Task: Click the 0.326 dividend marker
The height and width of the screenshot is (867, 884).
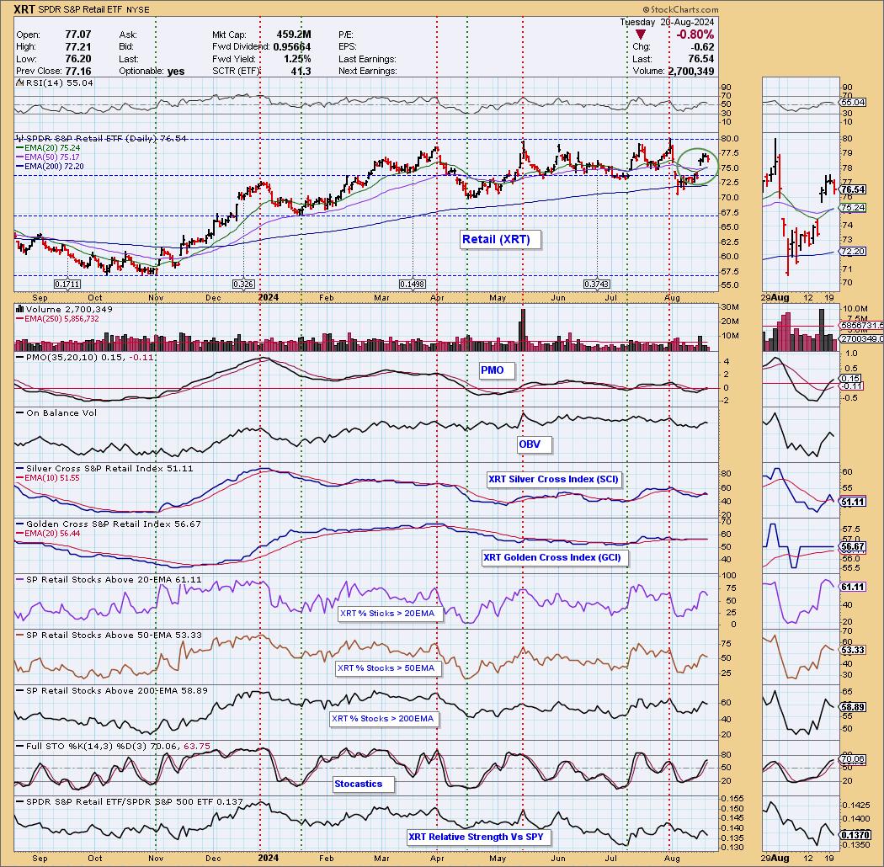Action: 243,284
